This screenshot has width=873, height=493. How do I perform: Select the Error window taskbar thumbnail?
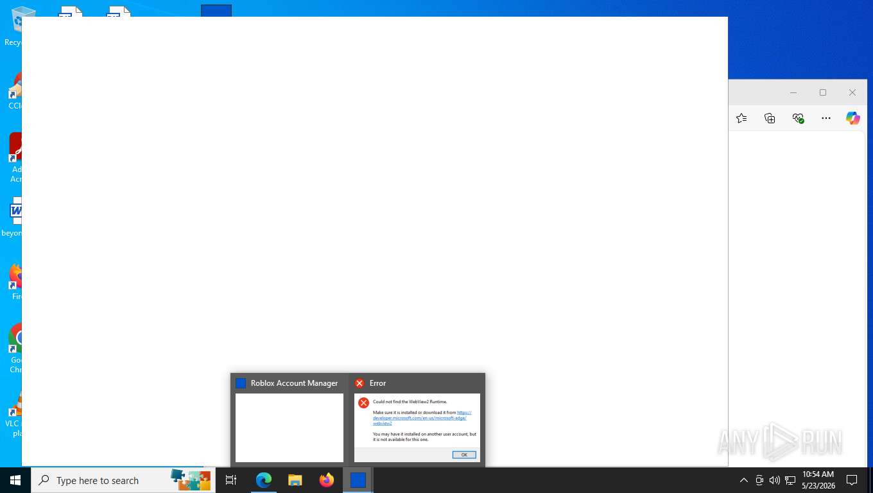(417, 420)
